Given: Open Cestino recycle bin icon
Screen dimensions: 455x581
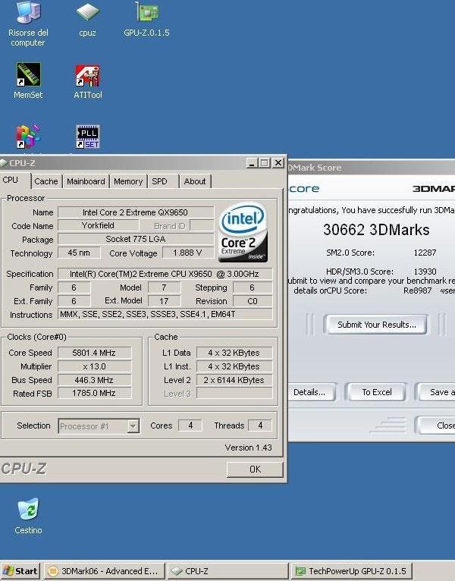Looking at the screenshot, I should pos(28,516).
